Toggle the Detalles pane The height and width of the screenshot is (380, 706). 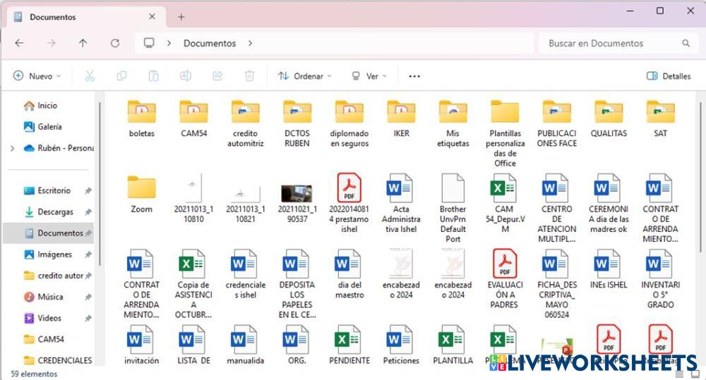pyautogui.click(x=668, y=76)
